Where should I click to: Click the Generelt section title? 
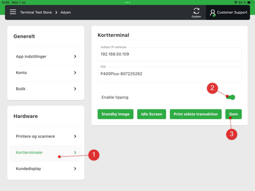(x=24, y=36)
